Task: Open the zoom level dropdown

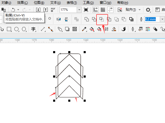Action: [x=79, y=10]
